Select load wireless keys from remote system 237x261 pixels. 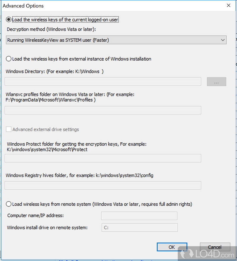(9, 204)
